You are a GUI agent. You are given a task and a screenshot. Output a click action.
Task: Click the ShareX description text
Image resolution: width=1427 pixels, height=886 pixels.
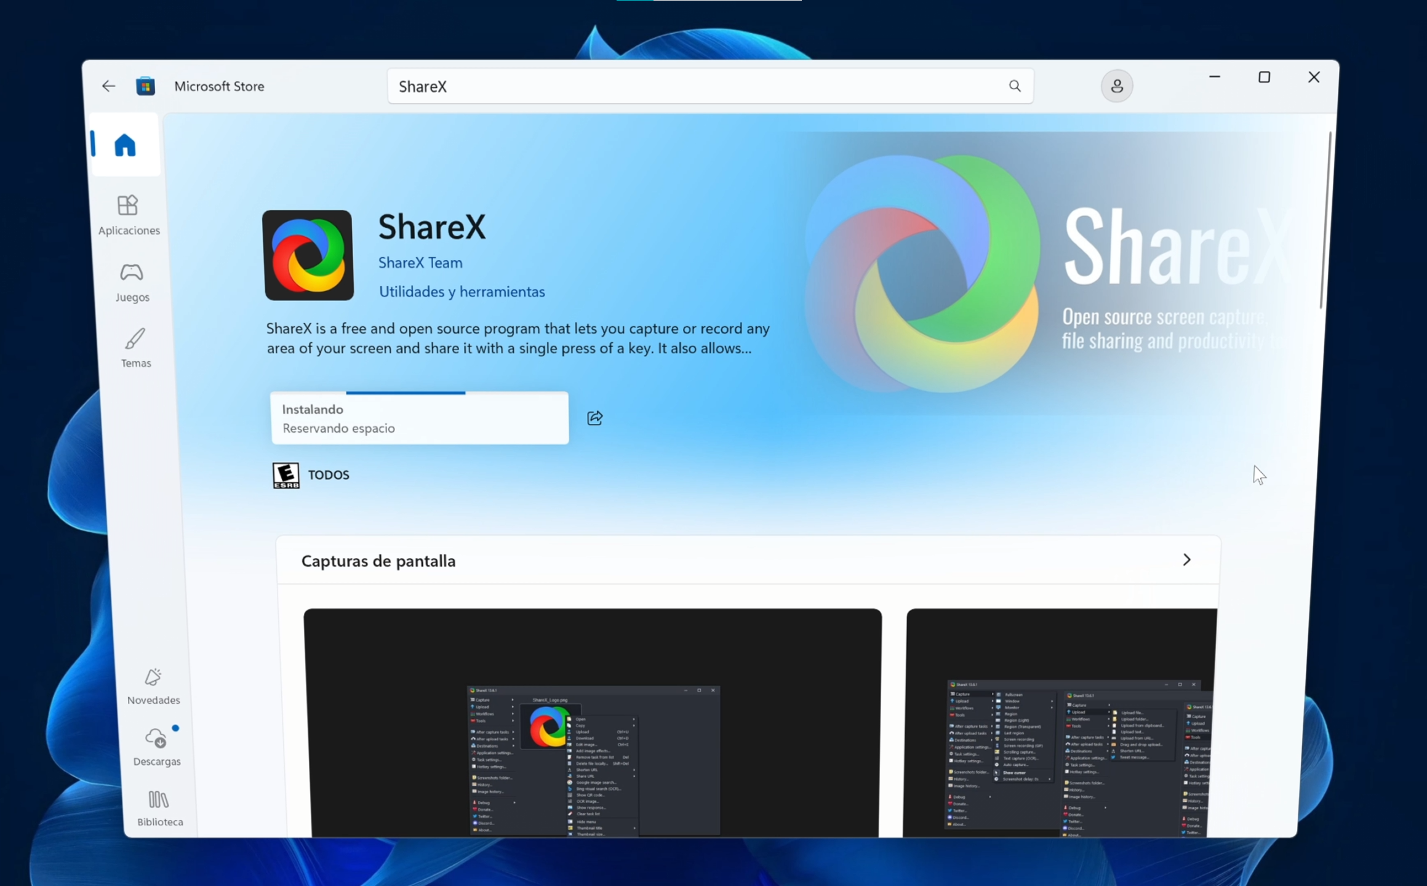518,338
